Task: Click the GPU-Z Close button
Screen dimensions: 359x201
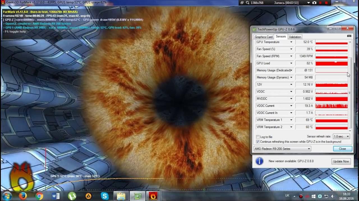Action: pos(342,149)
